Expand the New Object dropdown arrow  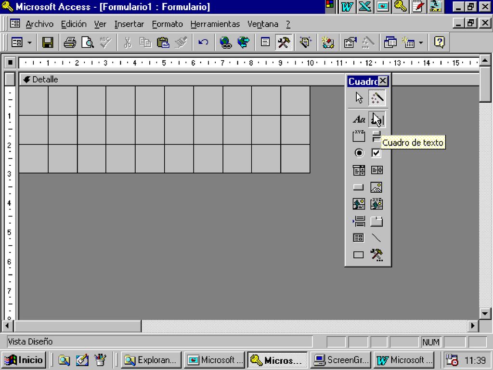[x=421, y=42]
